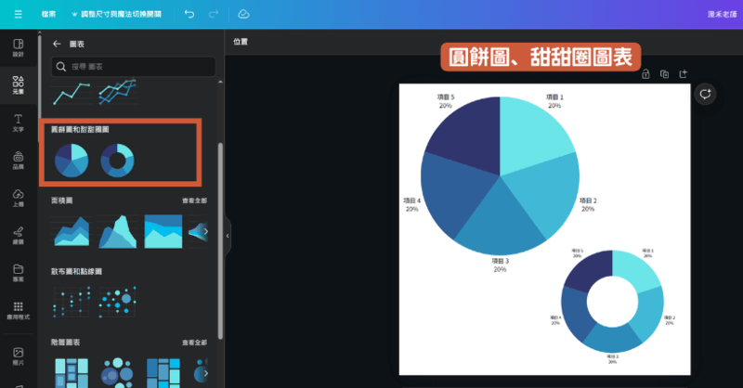This screenshot has height=388, width=743.
Task: Expand 面積圖 row with the next chevron
Action: pos(206,231)
